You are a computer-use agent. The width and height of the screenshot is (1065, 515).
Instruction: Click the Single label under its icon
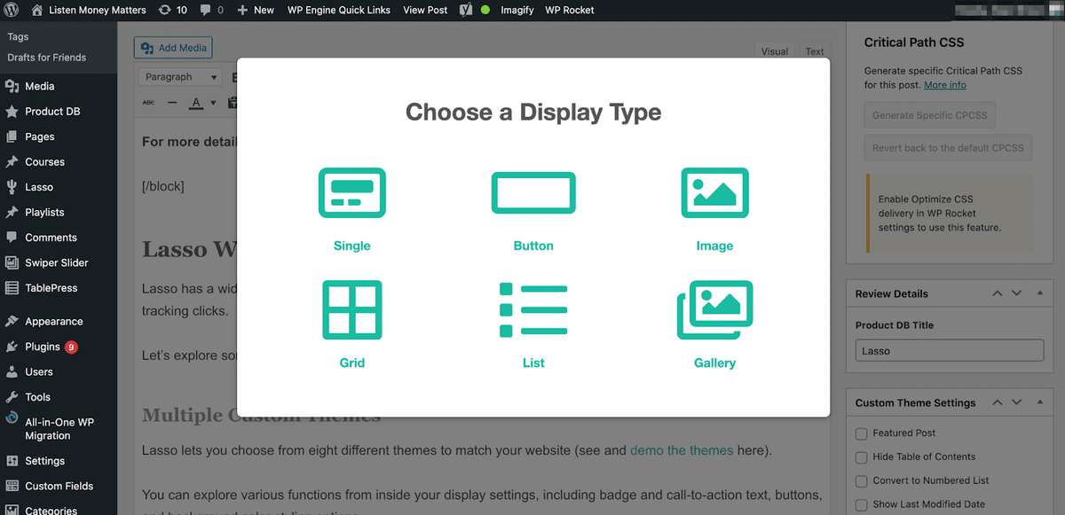click(x=352, y=246)
